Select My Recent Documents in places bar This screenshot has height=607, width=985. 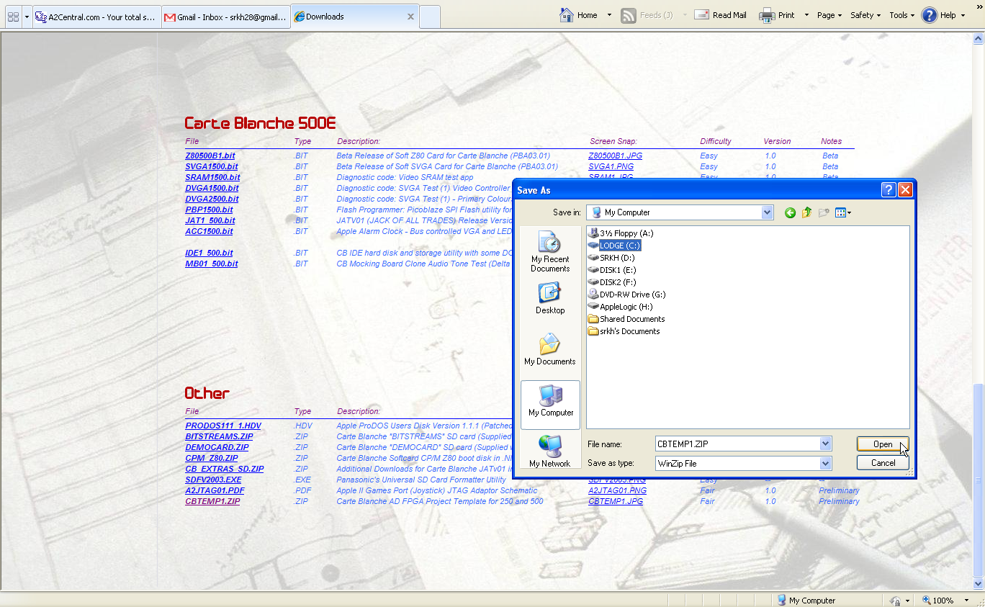(x=550, y=252)
